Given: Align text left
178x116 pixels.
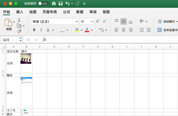Looking at the screenshot, I should pyautogui.click(x=117, y=30).
